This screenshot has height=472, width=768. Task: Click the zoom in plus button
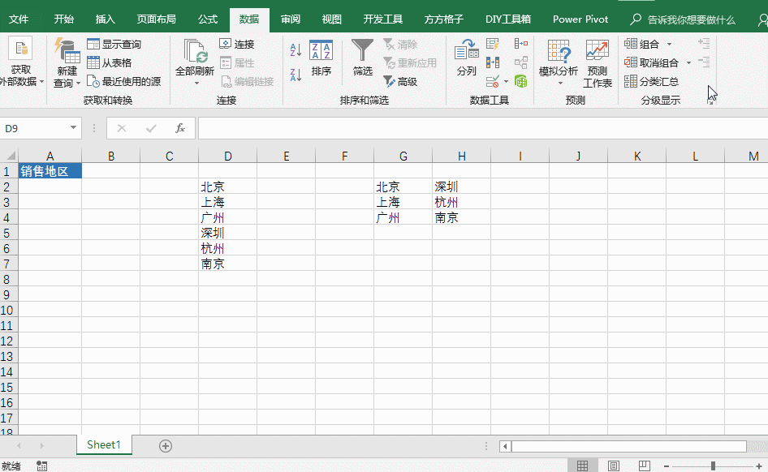tap(759, 466)
